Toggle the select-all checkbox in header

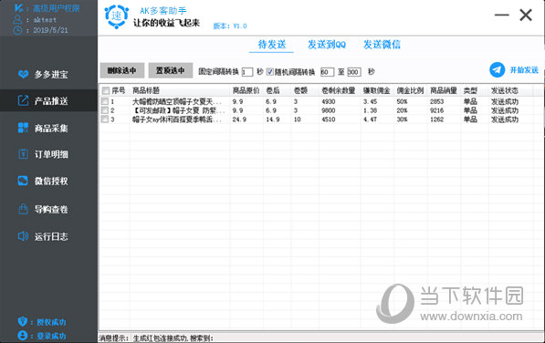[x=106, y=90]
